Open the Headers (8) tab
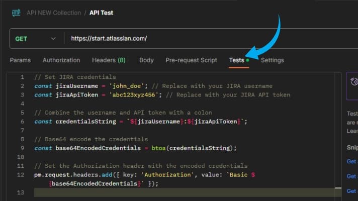 click(x=109, y=60)
